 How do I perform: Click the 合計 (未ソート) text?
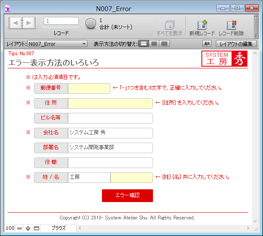[116, 27]
